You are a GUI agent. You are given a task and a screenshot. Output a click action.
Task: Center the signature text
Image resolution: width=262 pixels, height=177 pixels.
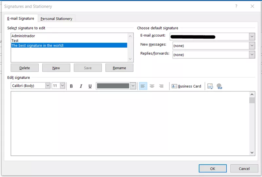point(152,86)
